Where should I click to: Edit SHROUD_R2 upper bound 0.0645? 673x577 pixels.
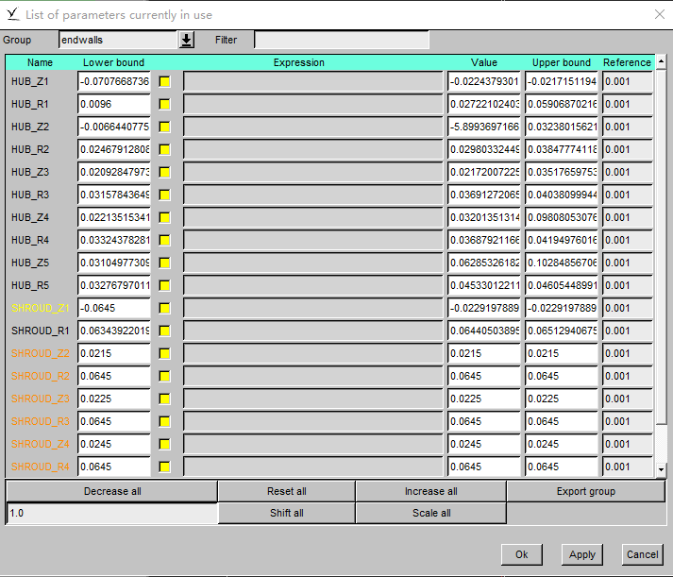562,376
